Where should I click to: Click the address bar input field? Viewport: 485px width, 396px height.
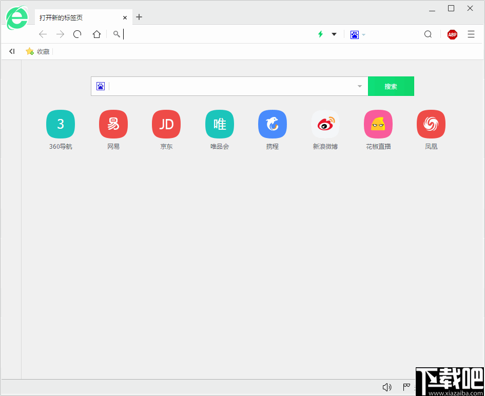click(218, 34)
